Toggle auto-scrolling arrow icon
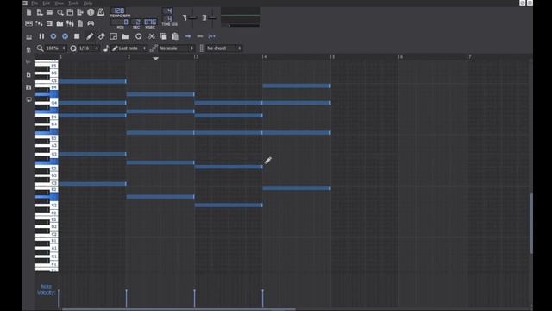Image resolution: width=552 pixels, height=311 pixels. (188, 36)
